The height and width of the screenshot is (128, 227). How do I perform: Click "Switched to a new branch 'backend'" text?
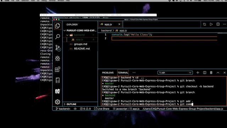[x=127, y=89]
